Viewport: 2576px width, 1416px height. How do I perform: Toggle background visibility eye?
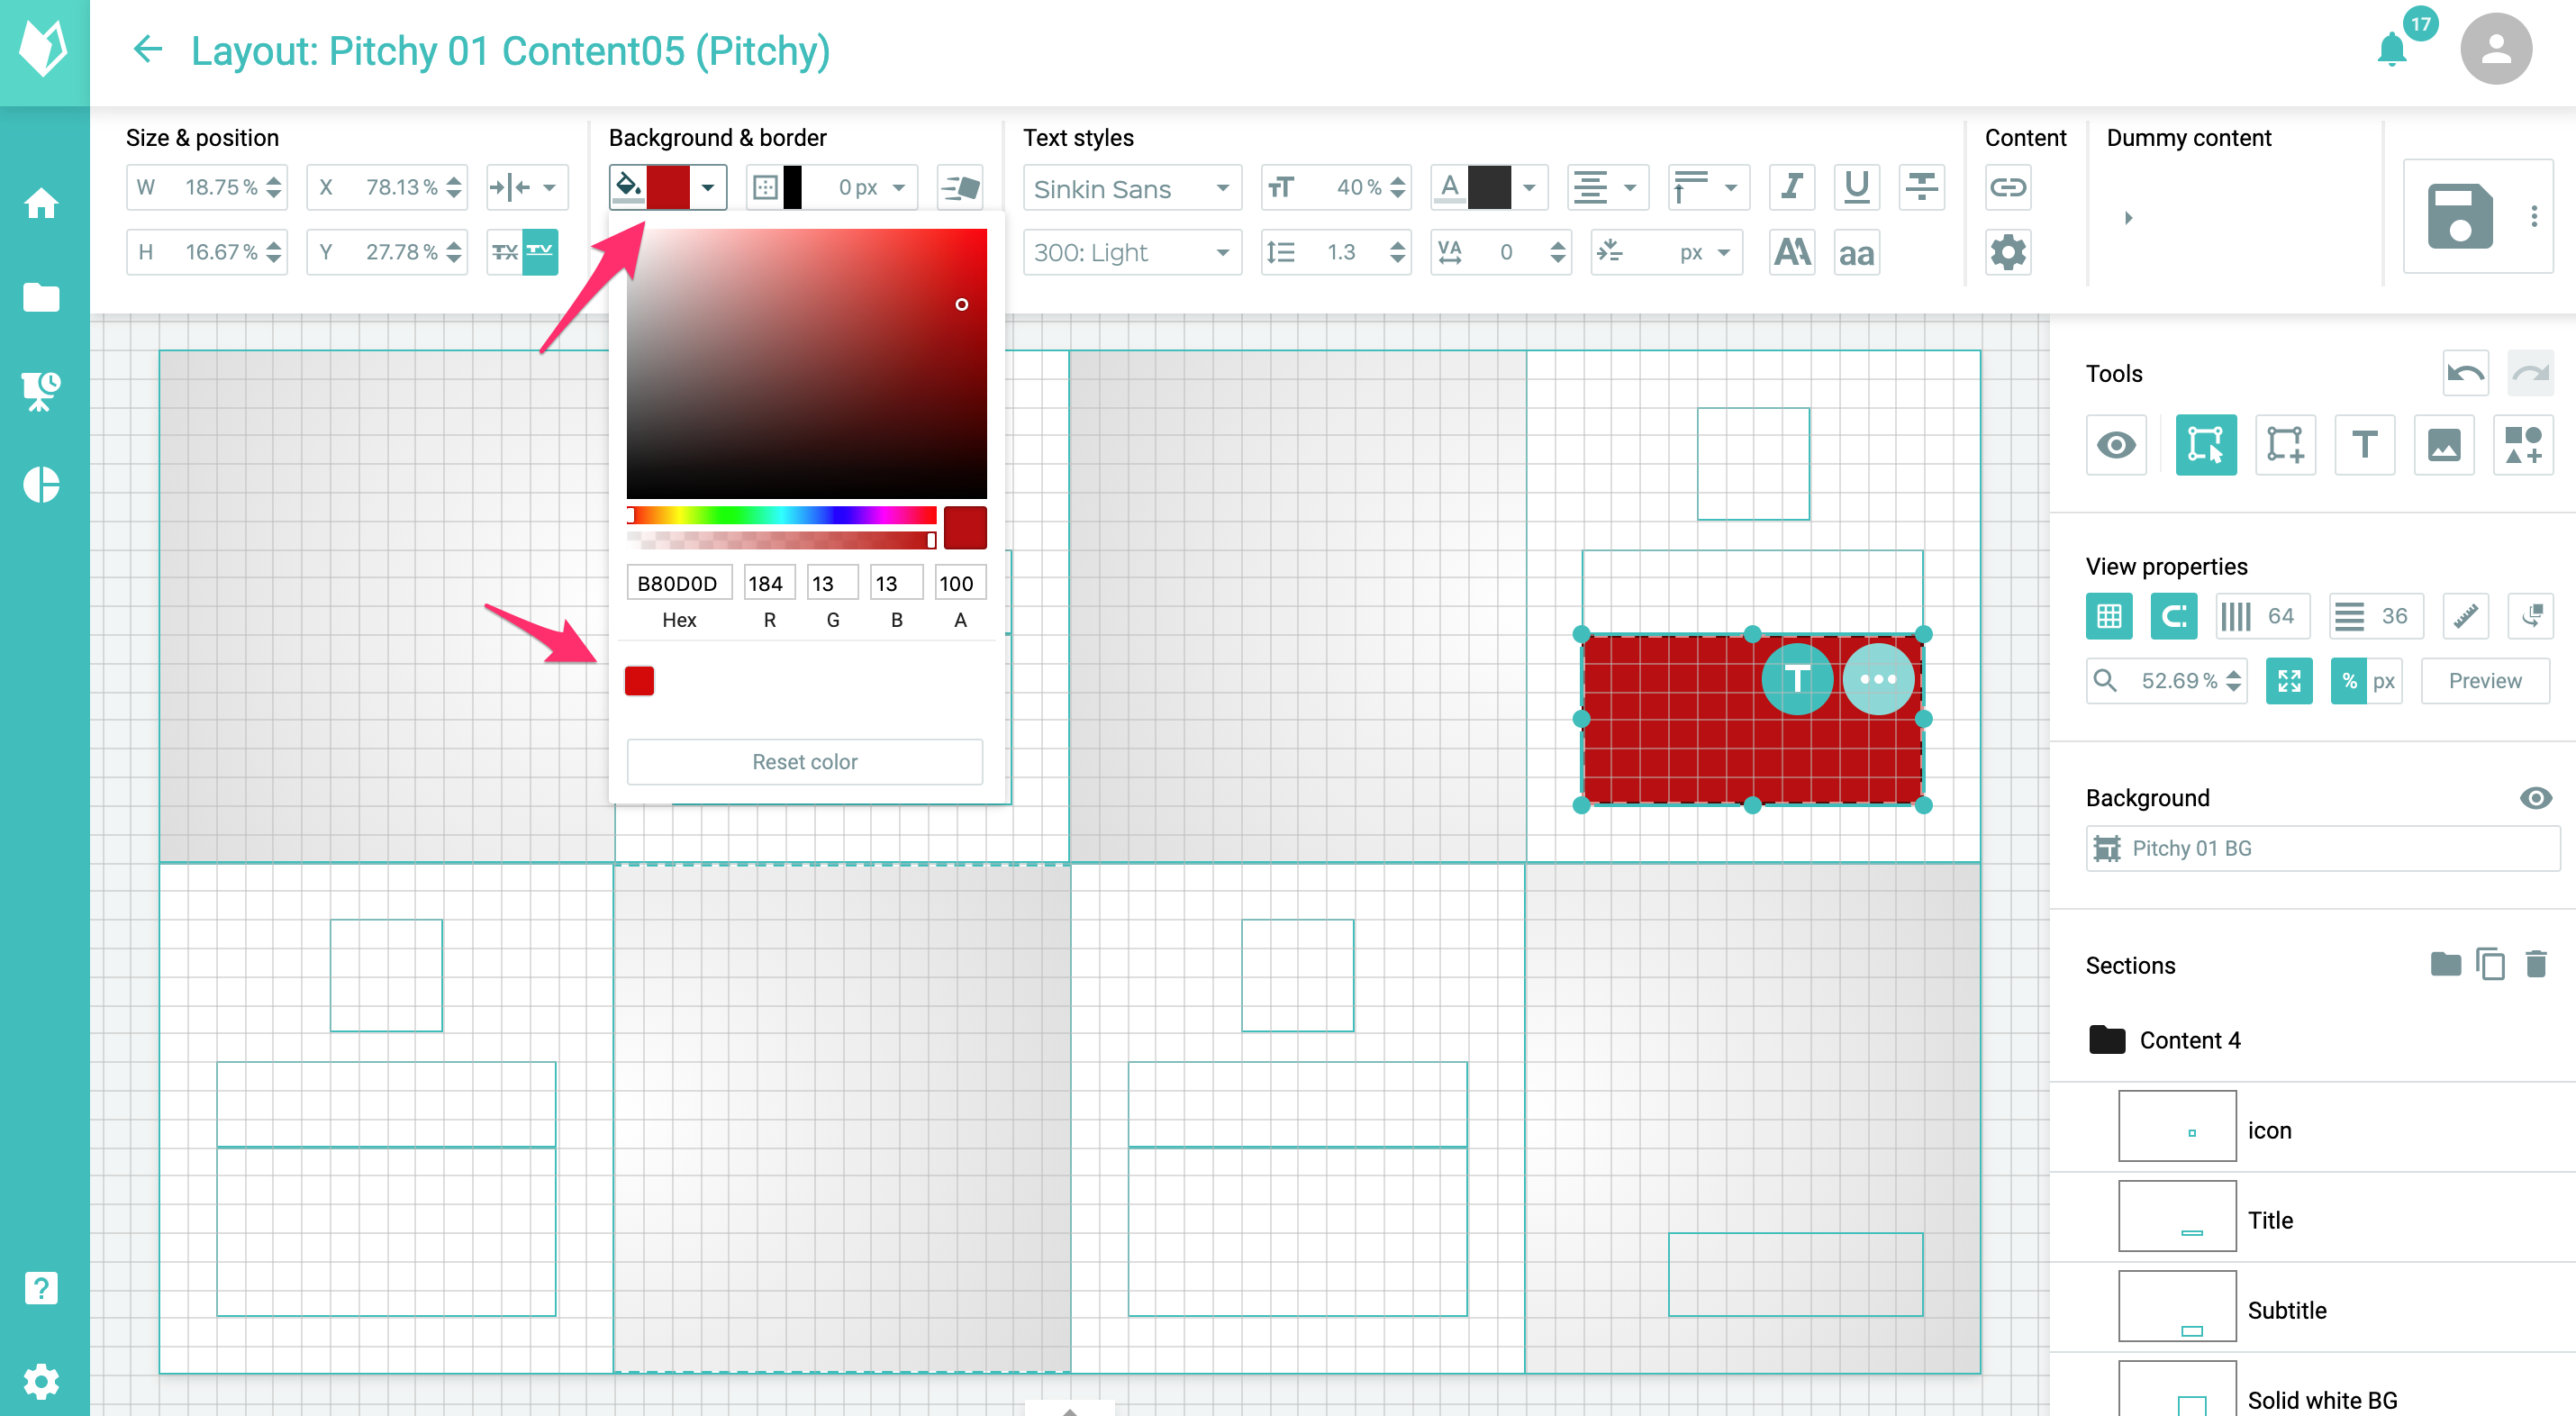pyautogui.click(x=2536, y=798)
